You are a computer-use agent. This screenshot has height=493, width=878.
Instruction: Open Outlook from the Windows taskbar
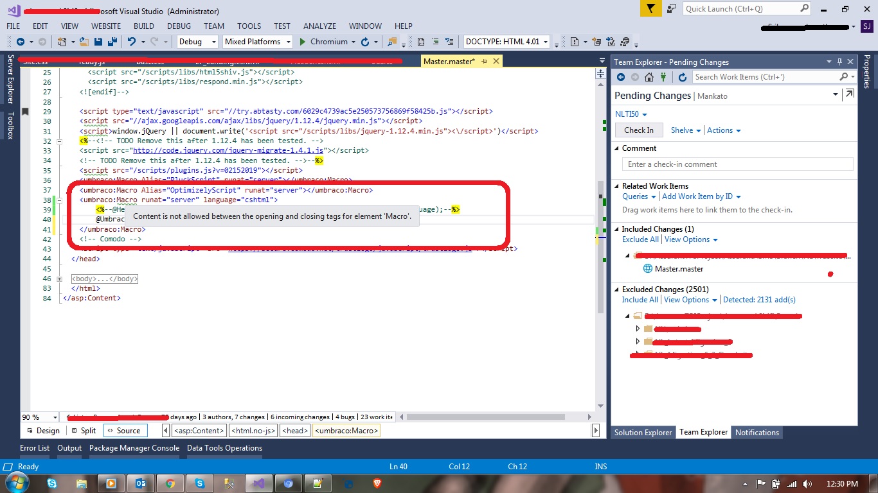click(x=141, y=483)
